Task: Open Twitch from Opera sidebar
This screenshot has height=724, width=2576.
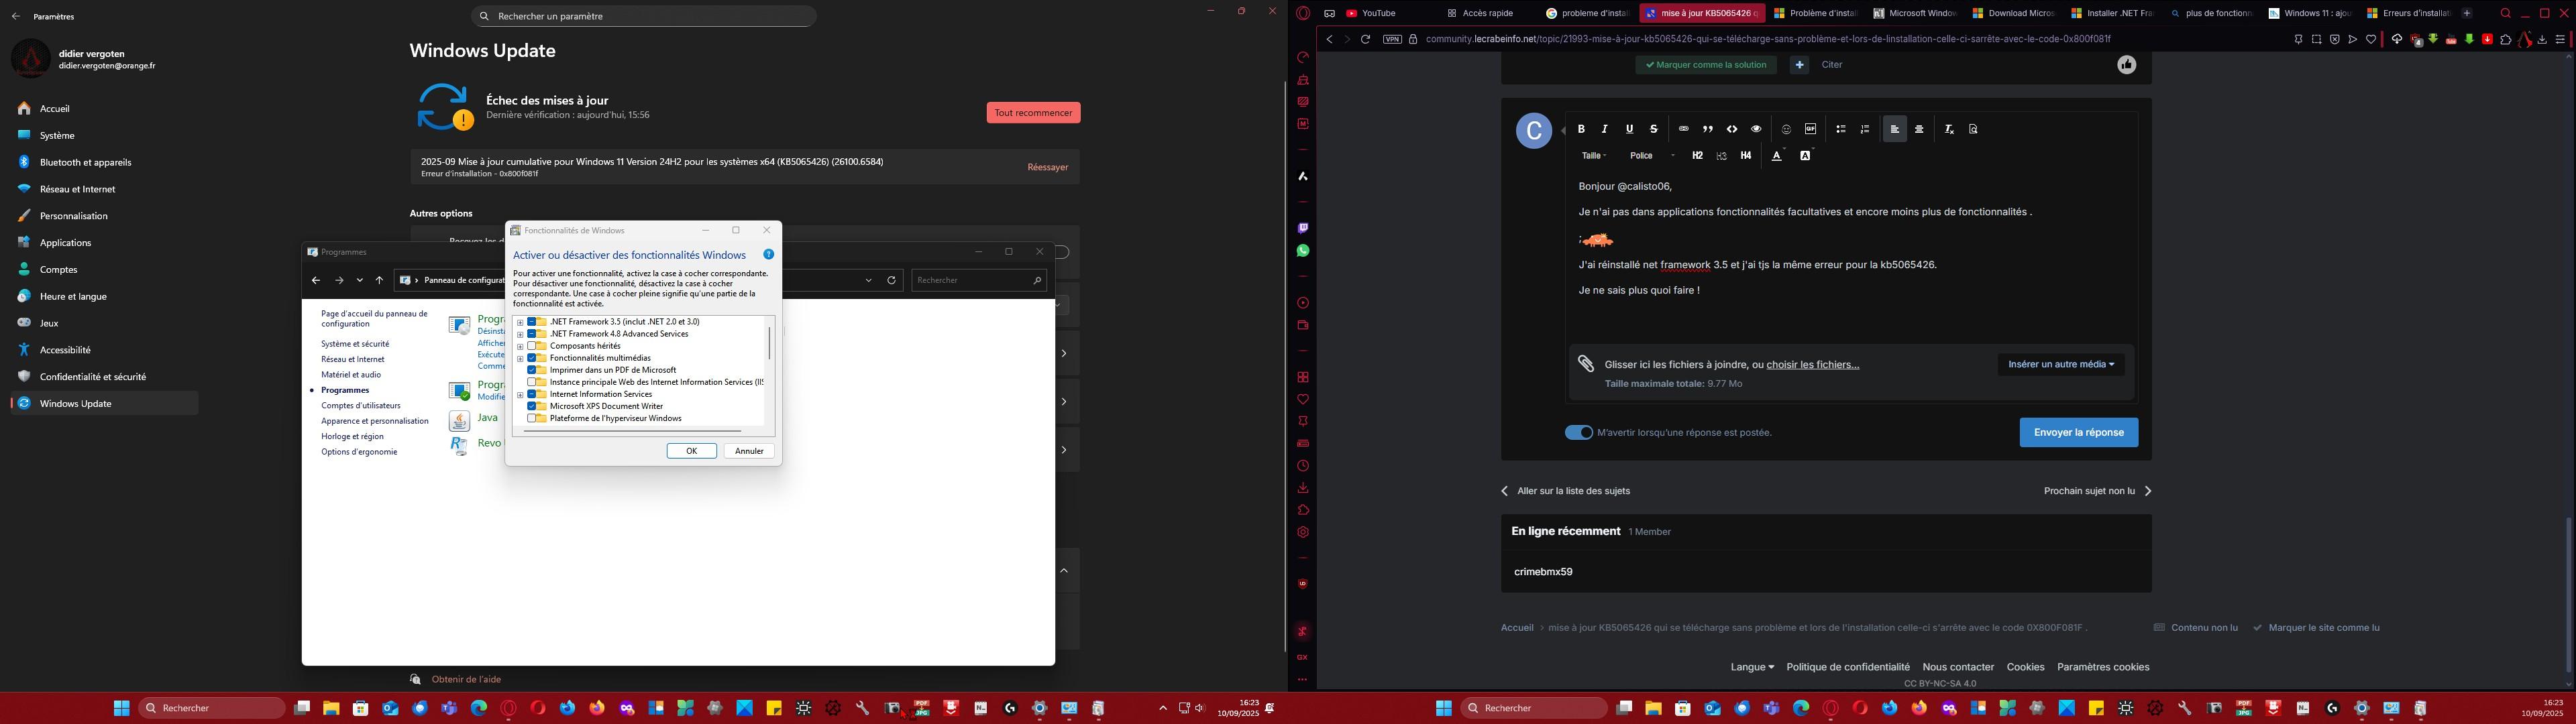Action: (1302, 228)
